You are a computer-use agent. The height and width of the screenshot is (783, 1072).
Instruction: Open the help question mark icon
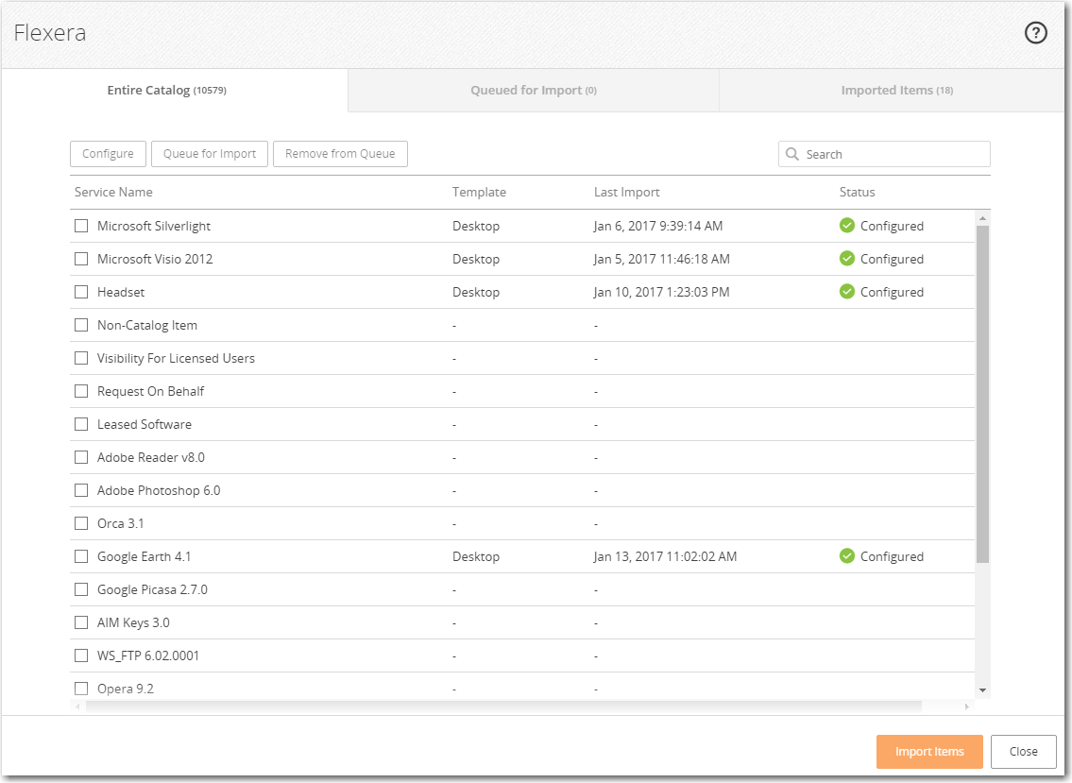[x=1036, y=33]
